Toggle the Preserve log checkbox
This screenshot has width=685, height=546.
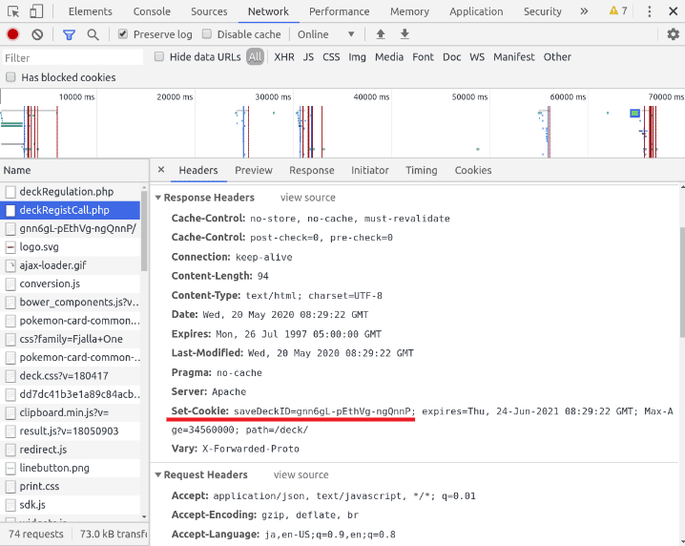[x=123, y=33]
